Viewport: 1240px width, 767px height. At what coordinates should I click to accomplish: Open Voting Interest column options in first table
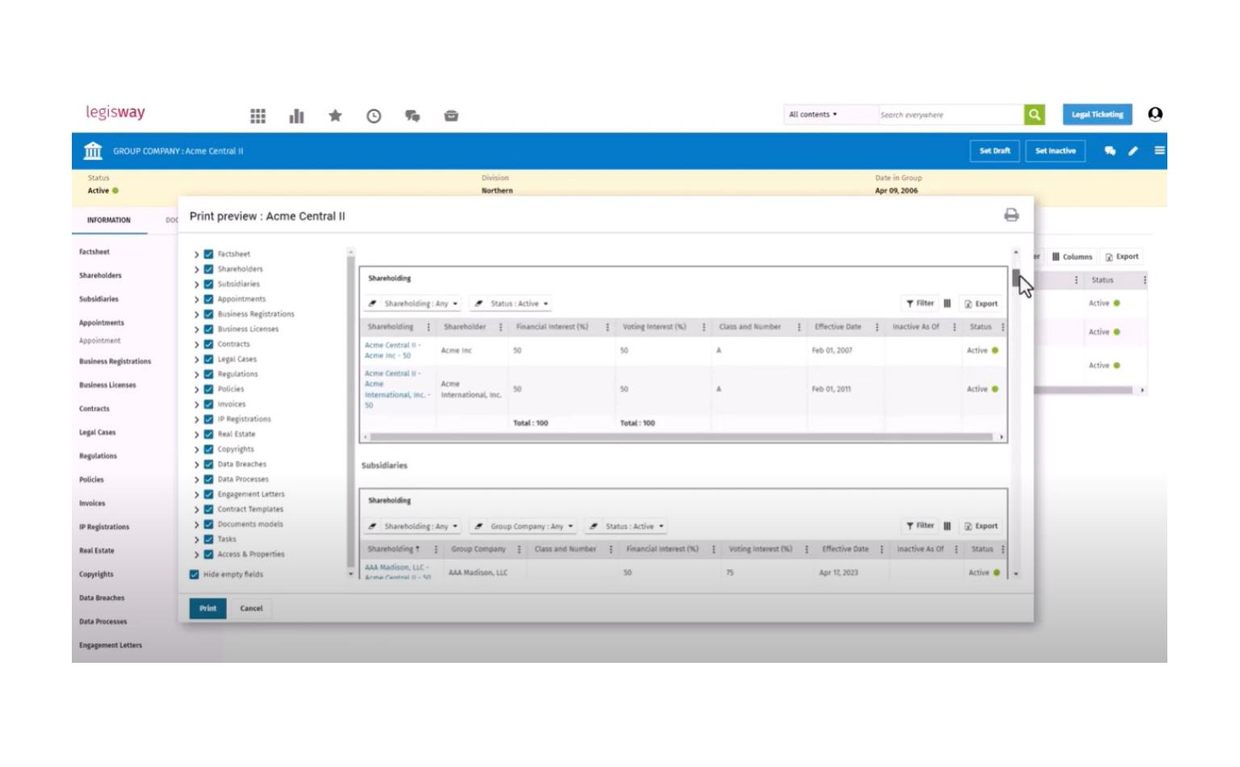[x=704, y=327]
